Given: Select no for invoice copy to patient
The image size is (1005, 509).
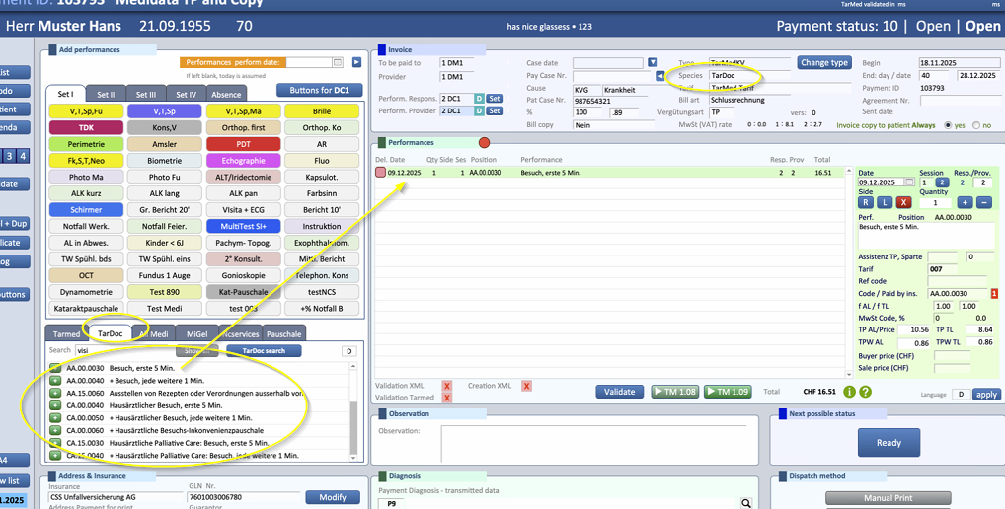Looking at the screenshot, I should pos(976,125).
